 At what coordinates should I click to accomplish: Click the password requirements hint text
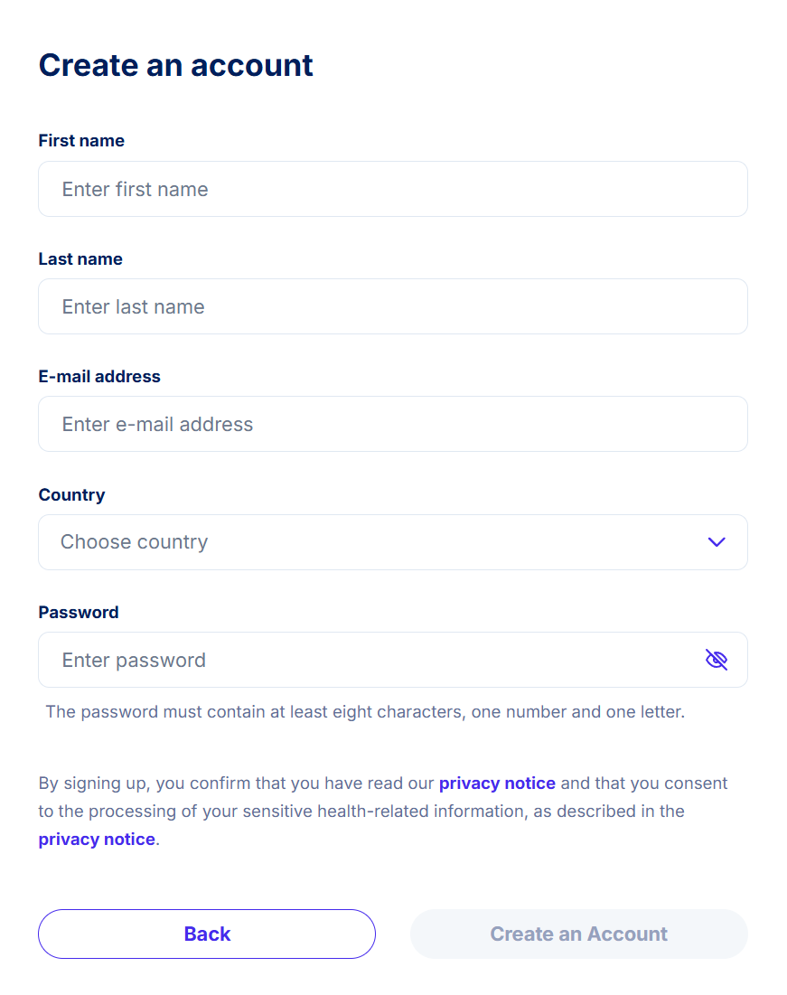click(365, 712)
